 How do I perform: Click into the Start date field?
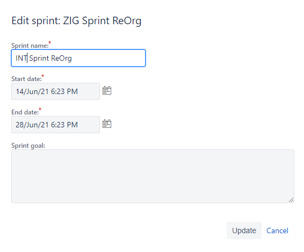(55, 91)
